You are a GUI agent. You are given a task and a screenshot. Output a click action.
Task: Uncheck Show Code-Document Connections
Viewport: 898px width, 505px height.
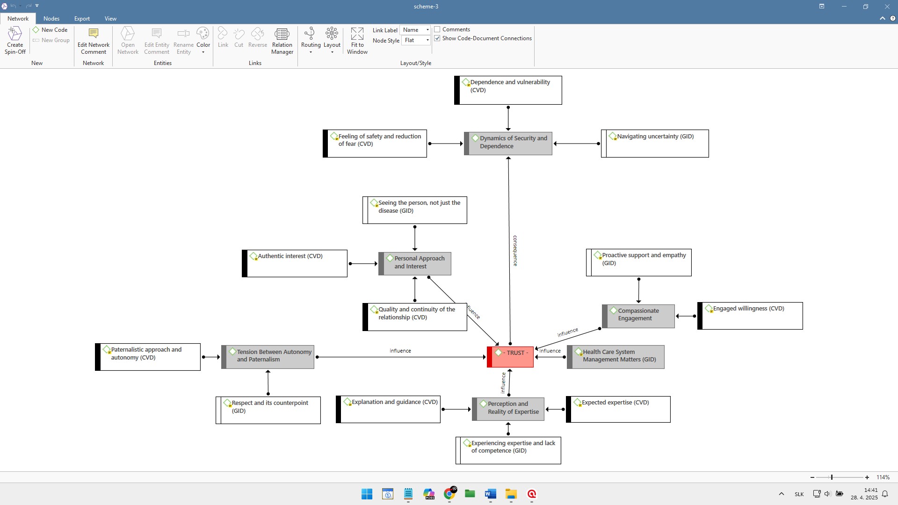437,38
